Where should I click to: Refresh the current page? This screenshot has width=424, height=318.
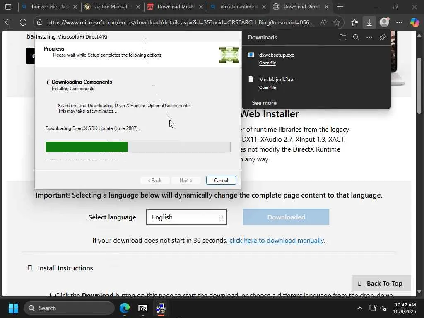23,22
